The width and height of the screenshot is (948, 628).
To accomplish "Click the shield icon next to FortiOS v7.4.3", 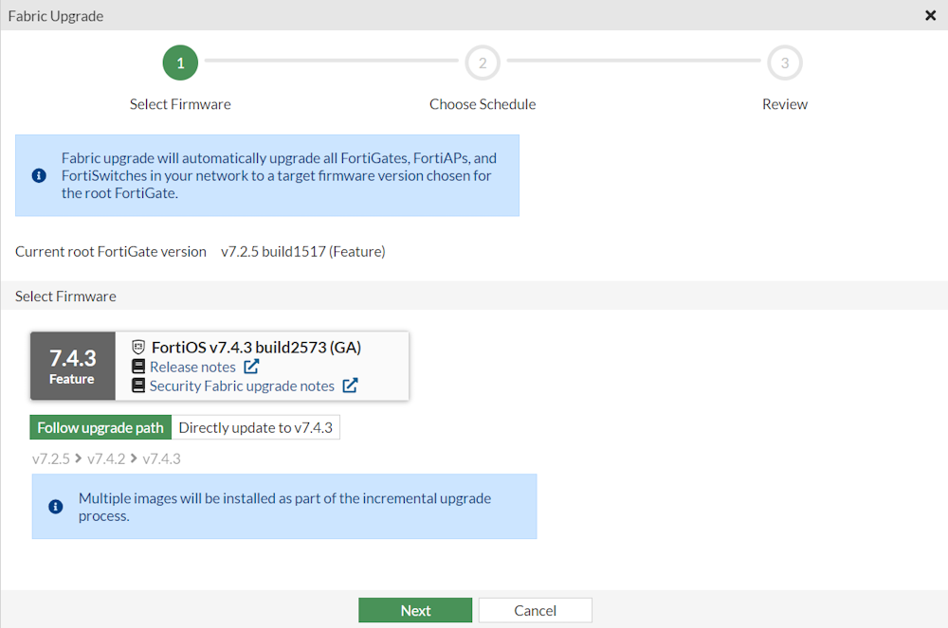I will (x=138, y=348).
